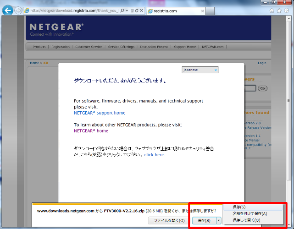Open the address bar autocomplete dropdown arrow
The image size is (294, 229).
[x=127, y=11]
